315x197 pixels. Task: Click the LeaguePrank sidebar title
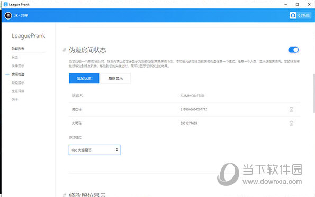pos(29,36)
